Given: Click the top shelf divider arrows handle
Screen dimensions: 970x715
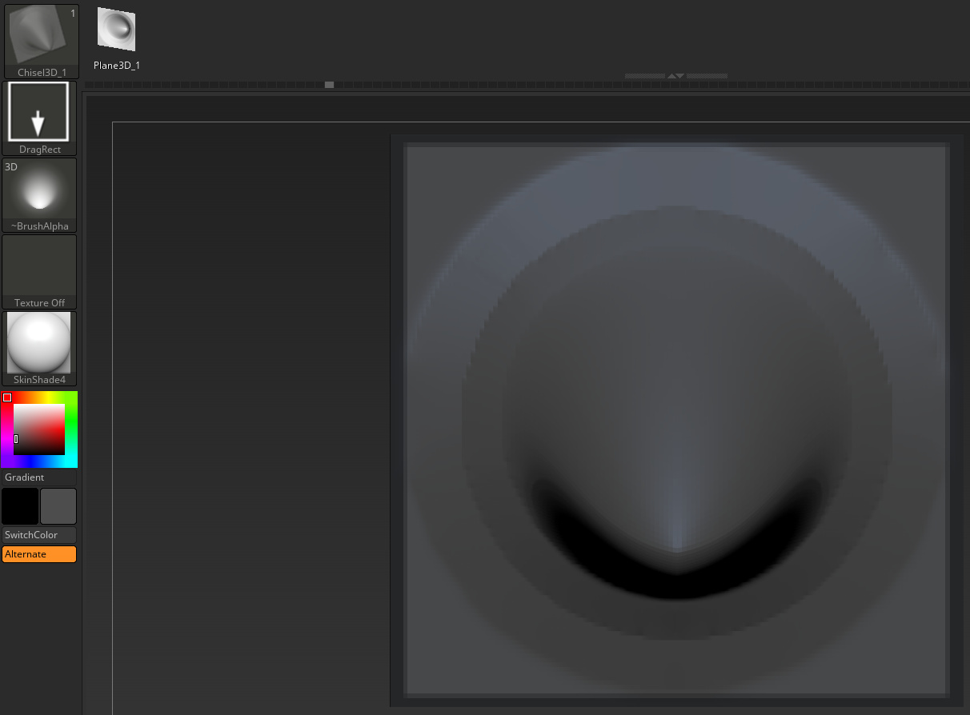Looking at the screenshot, I should click(676, 76).
